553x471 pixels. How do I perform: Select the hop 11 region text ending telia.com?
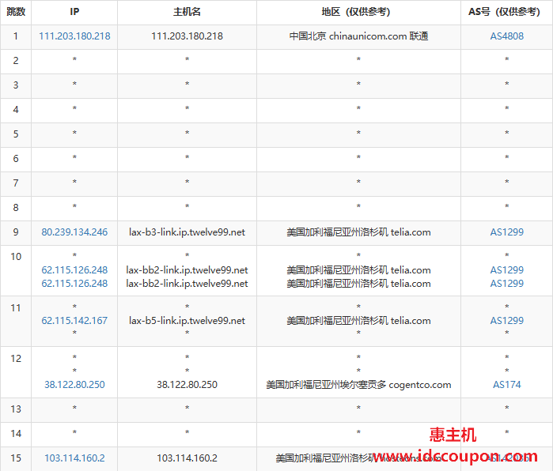[x=358, y=321]
